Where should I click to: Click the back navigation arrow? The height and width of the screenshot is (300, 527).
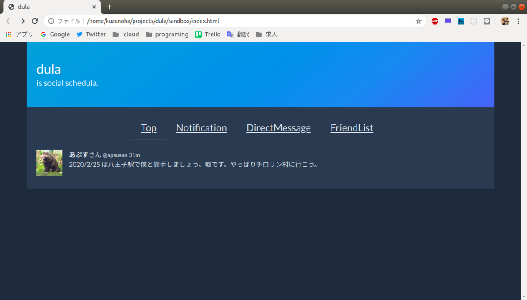click(9, 21)
